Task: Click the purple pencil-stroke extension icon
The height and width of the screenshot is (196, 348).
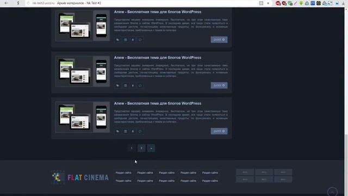Action: click(x=295, y=3)
